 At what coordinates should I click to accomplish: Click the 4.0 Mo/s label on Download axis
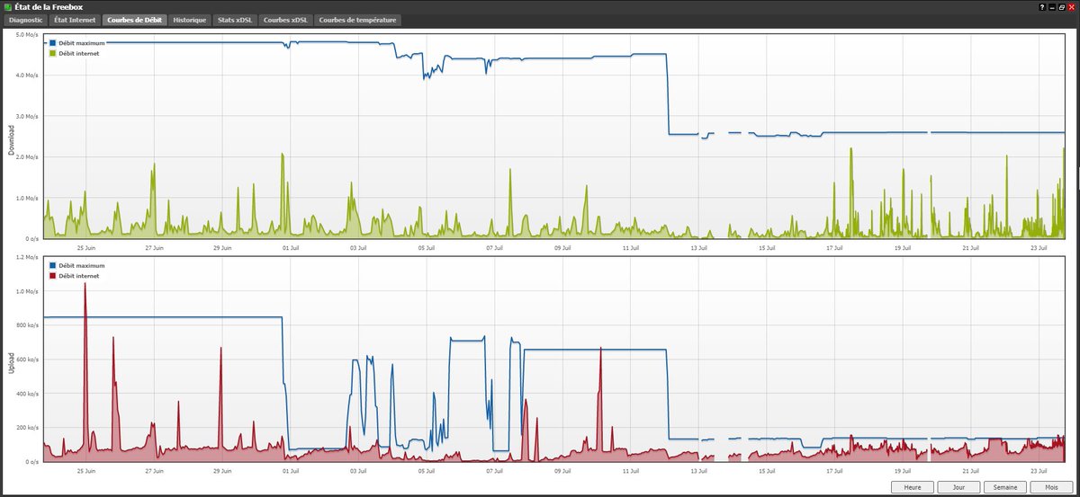[x=27, y=75]
